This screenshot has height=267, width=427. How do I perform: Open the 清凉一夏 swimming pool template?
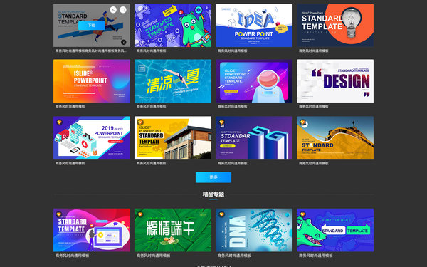click(x=173, y=81)
